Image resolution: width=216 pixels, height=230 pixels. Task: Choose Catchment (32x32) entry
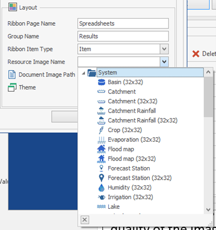[133, 101]
